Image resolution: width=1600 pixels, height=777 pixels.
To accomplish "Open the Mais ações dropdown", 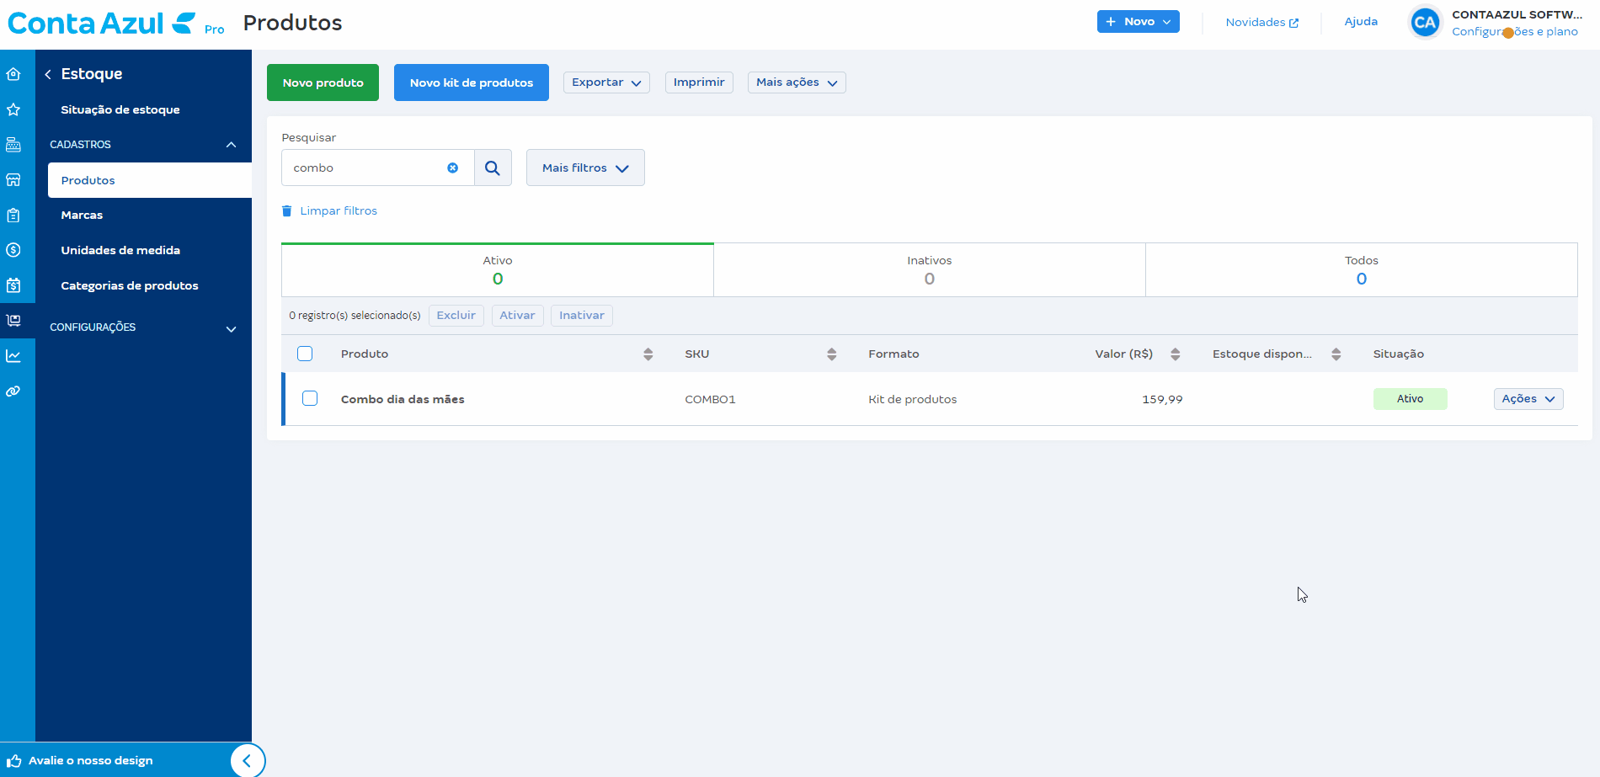I will coord(797,82).
